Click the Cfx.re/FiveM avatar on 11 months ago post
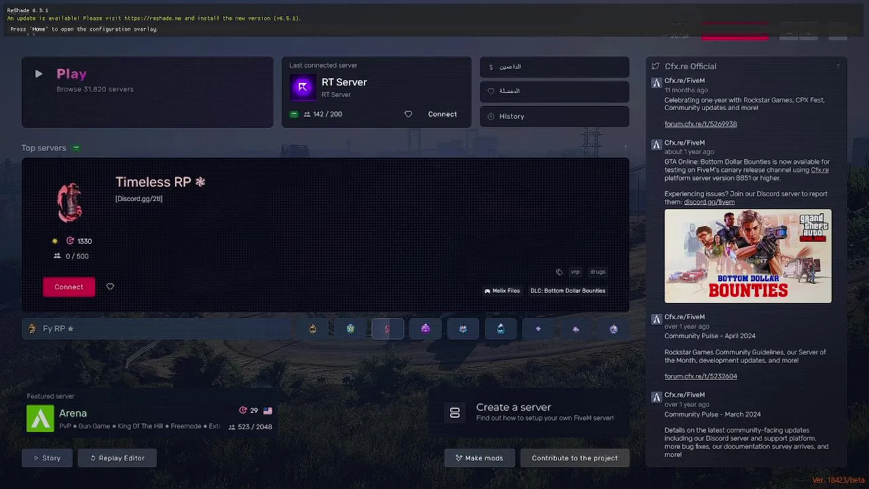This screenshot has height=489, width=869. [x=657, y=83]
